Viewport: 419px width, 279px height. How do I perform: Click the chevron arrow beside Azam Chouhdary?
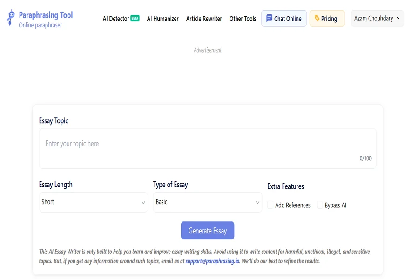[398, 18]
